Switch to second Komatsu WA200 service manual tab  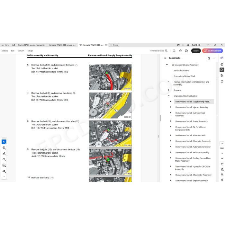coord(62,45)
